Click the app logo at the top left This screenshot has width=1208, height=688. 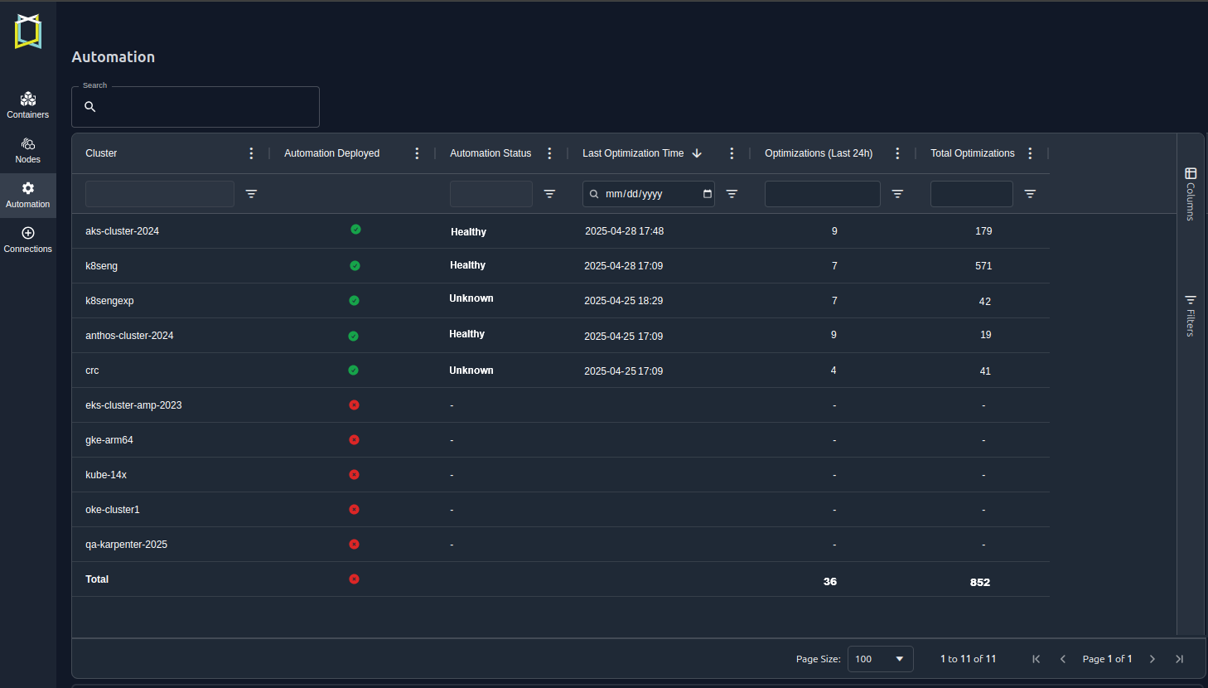click(27, 31)
